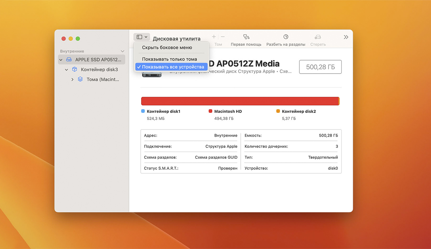
Task: Click the S.M.A.R.T. status "Проверен" value
Action: pos(228,168)
